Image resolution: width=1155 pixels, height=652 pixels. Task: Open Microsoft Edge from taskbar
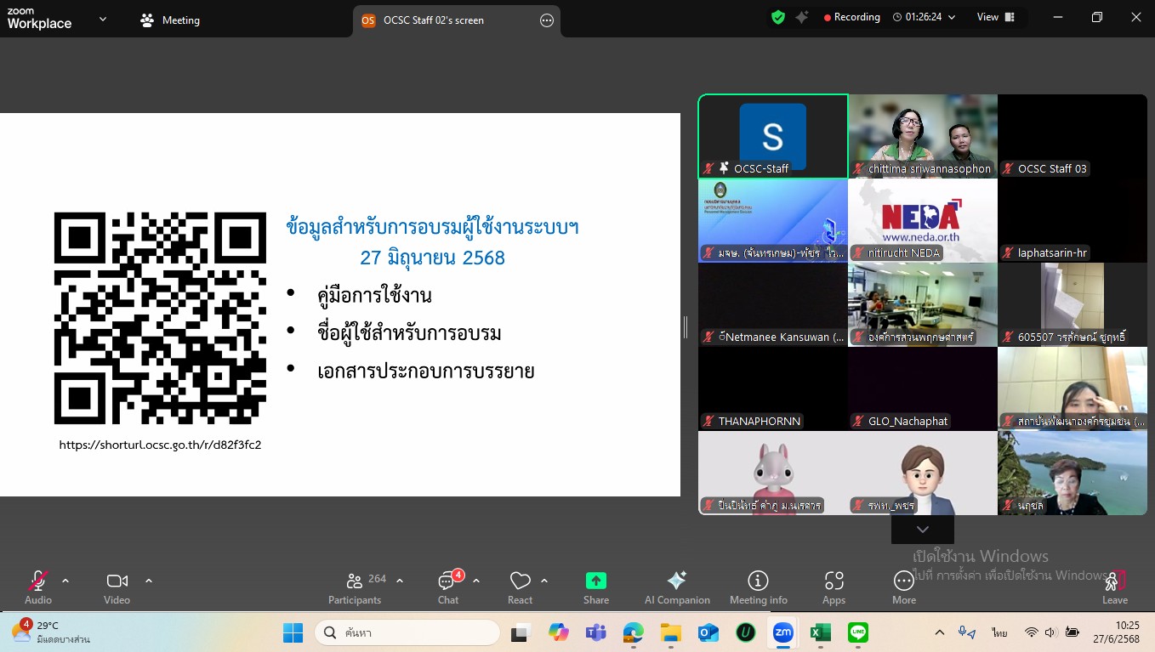pyautogui.click(x=634, y=632)
